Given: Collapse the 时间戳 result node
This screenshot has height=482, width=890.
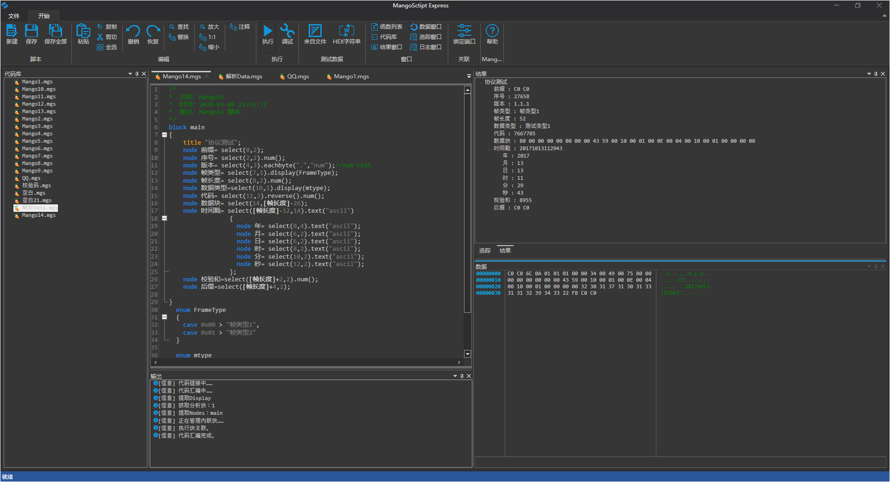Looking at the screenshot, I should coord(489,149).
